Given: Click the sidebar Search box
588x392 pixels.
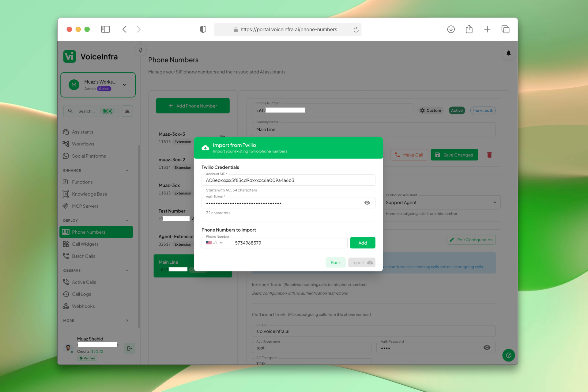Looking at the screenshot, I should point(91,111).
